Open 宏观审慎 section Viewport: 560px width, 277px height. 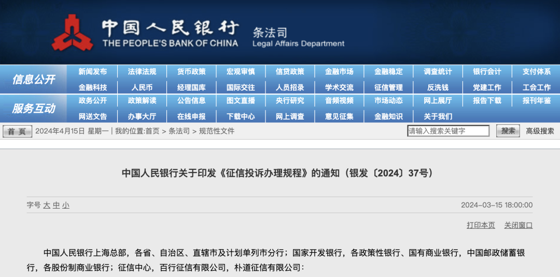pyautogui.click(x=241, y=71)
